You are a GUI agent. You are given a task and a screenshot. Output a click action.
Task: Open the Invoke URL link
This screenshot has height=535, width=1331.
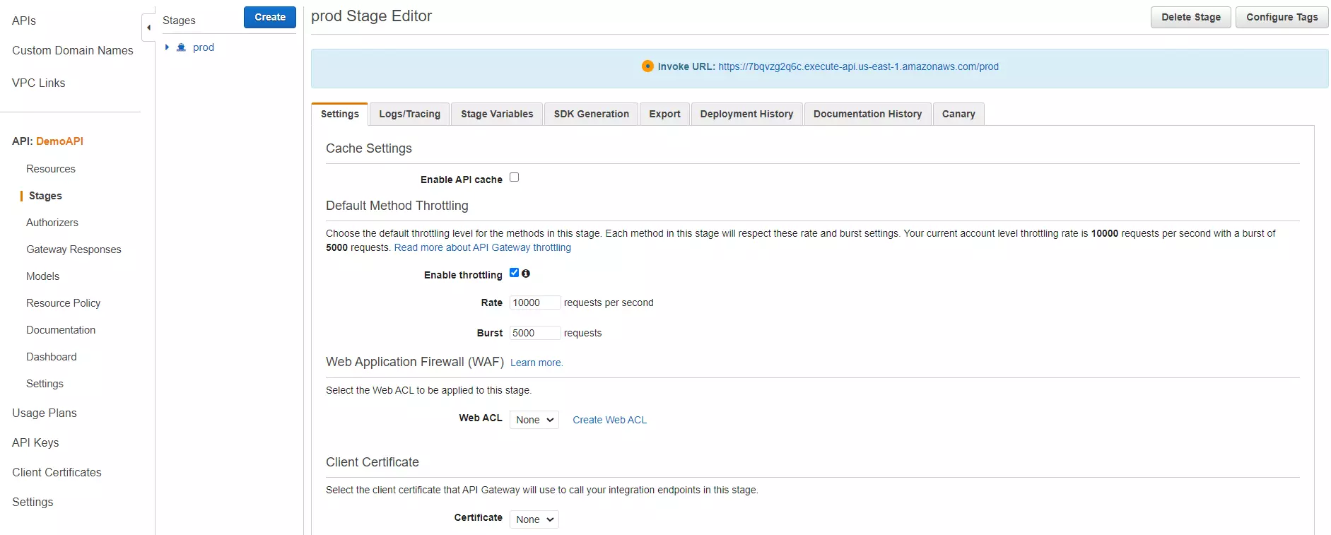click(858, 66)
